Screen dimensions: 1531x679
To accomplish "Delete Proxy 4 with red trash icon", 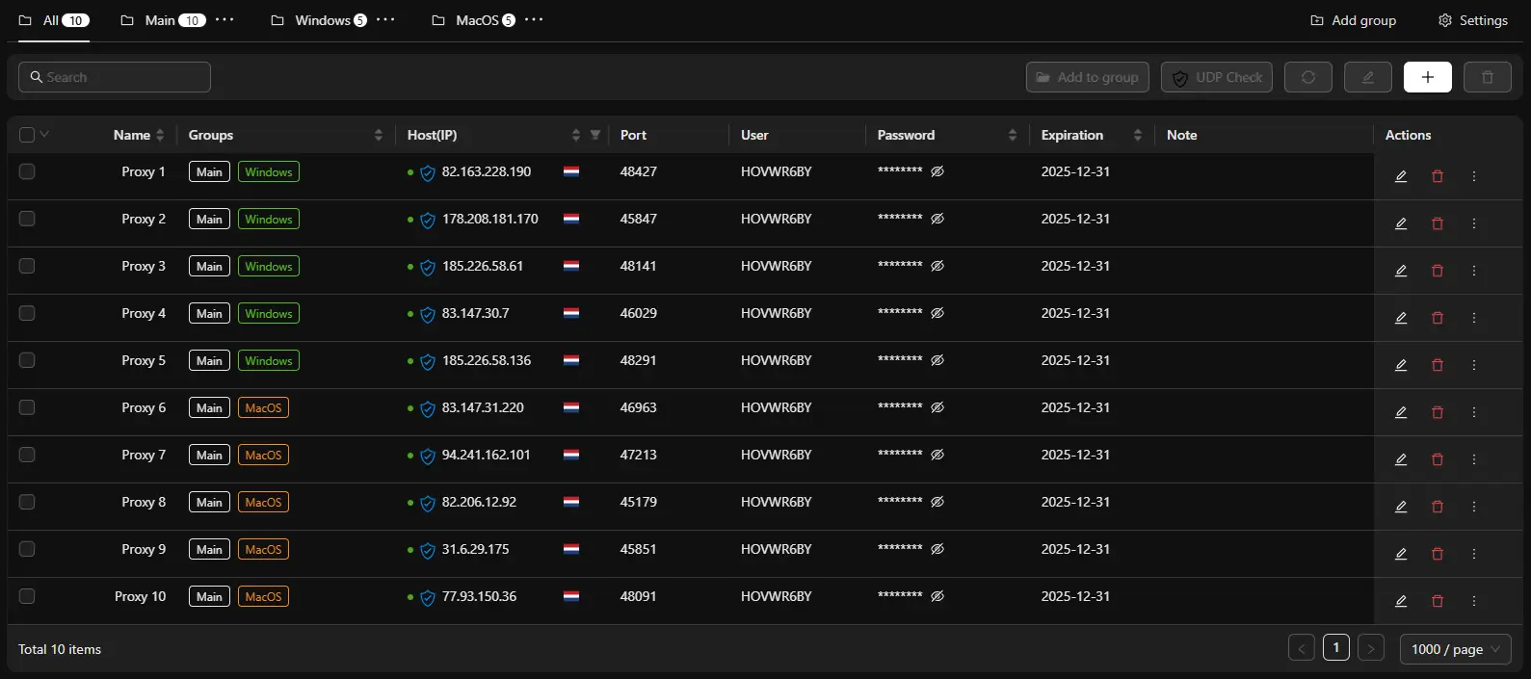I will coord(1438,318).
